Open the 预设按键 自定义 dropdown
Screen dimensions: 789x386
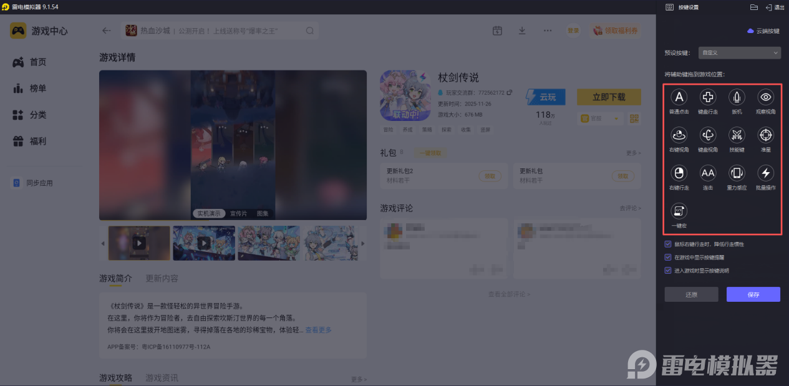(739, 52)
